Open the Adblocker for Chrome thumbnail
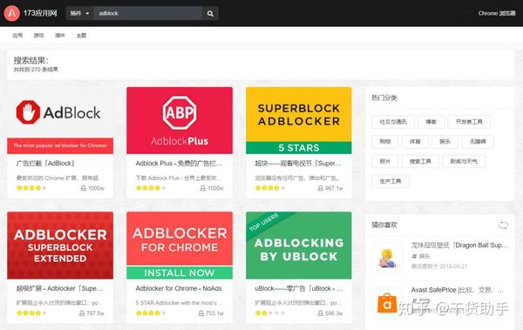Screen dimensions: 523x330 [x=180, y=246]
